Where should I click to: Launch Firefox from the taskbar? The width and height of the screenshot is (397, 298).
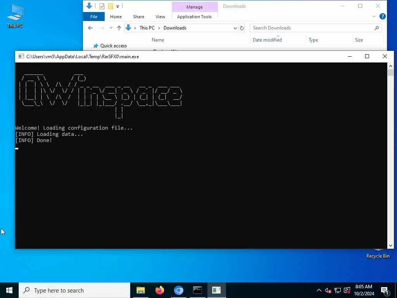pyautogui.click(x=159, y=290)
